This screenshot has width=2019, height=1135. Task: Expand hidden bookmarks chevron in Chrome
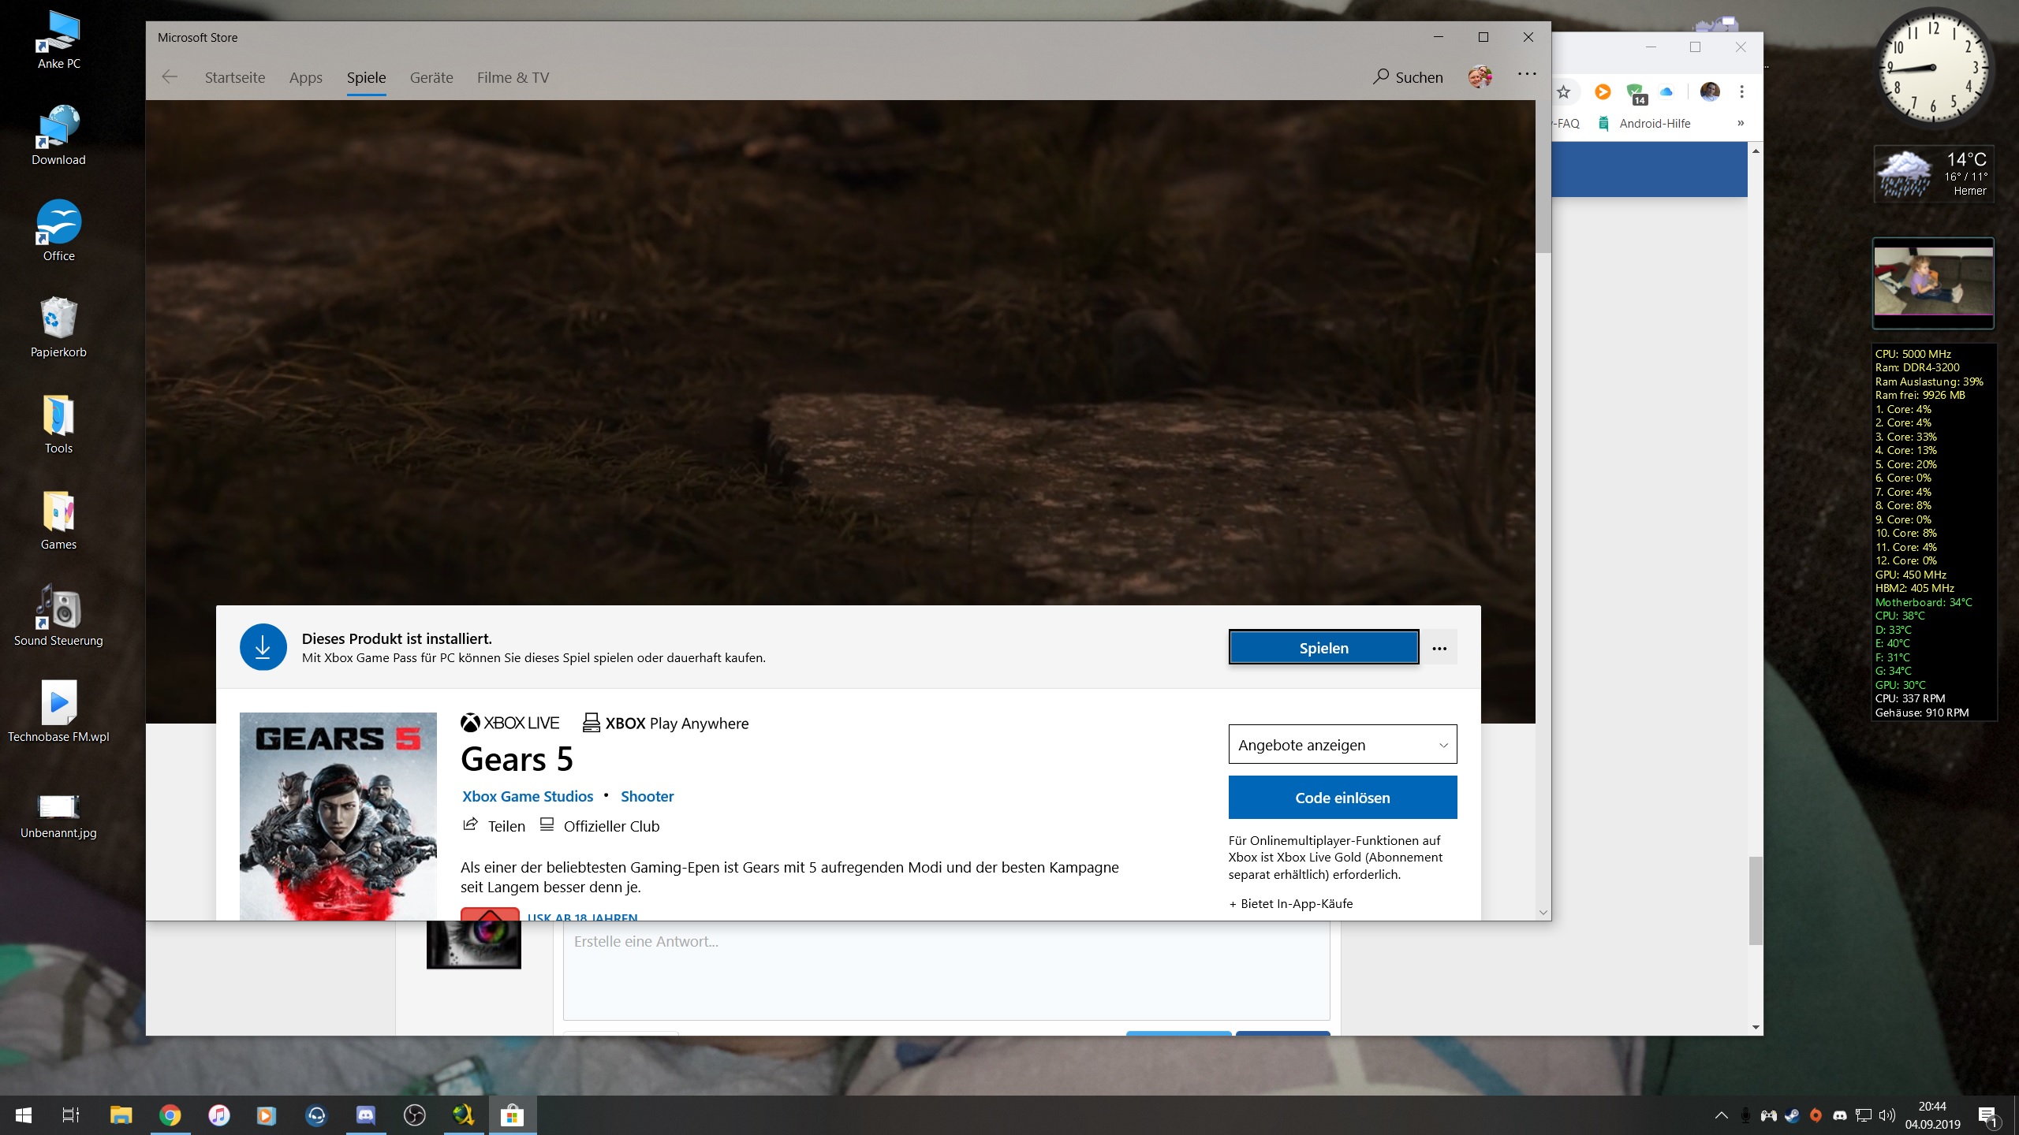(x=1741, y=124)
